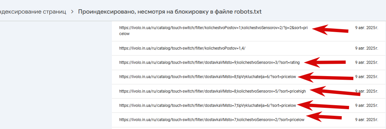Image resolution: width=386 pixels, height=129 pixels.
Task: Select the dostavkaVMsto=9 URL sorted by rating
Action: point(209,63)
